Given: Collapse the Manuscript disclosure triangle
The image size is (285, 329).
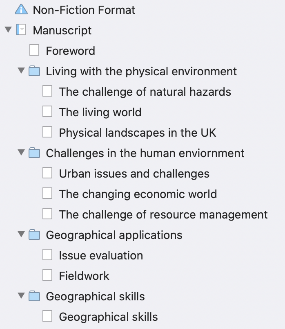Looking at the screenshot, I should [x=8, y=29].
